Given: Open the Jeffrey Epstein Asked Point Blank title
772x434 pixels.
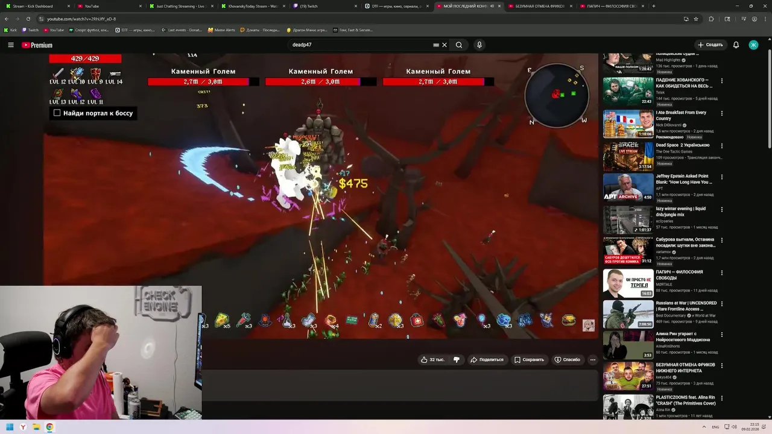Looking at the screenshot, I should point(684,179).
